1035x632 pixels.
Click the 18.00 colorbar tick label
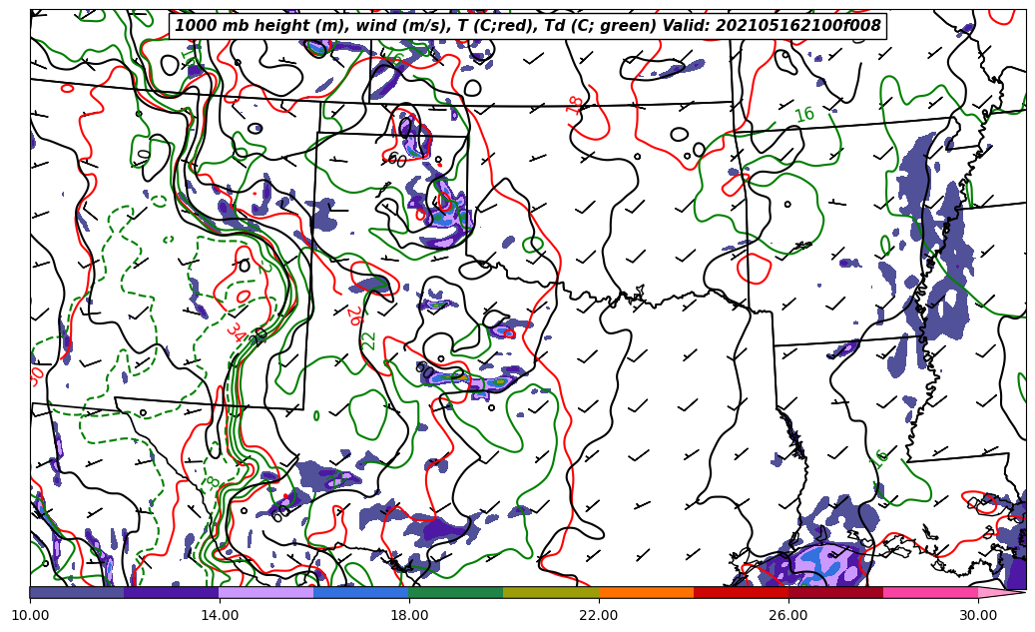click(409, 616)
